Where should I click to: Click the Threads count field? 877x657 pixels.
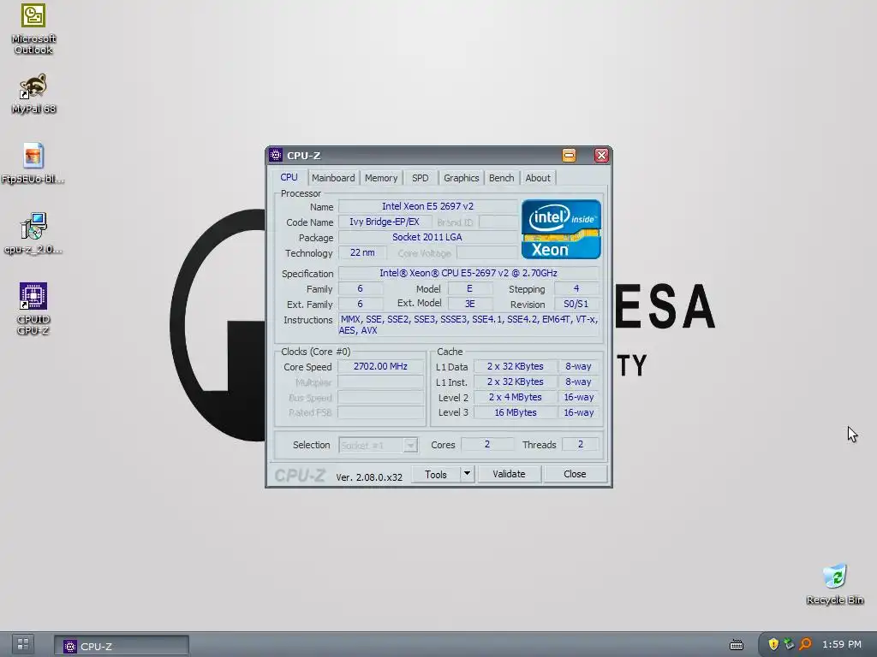click(580, 444)
